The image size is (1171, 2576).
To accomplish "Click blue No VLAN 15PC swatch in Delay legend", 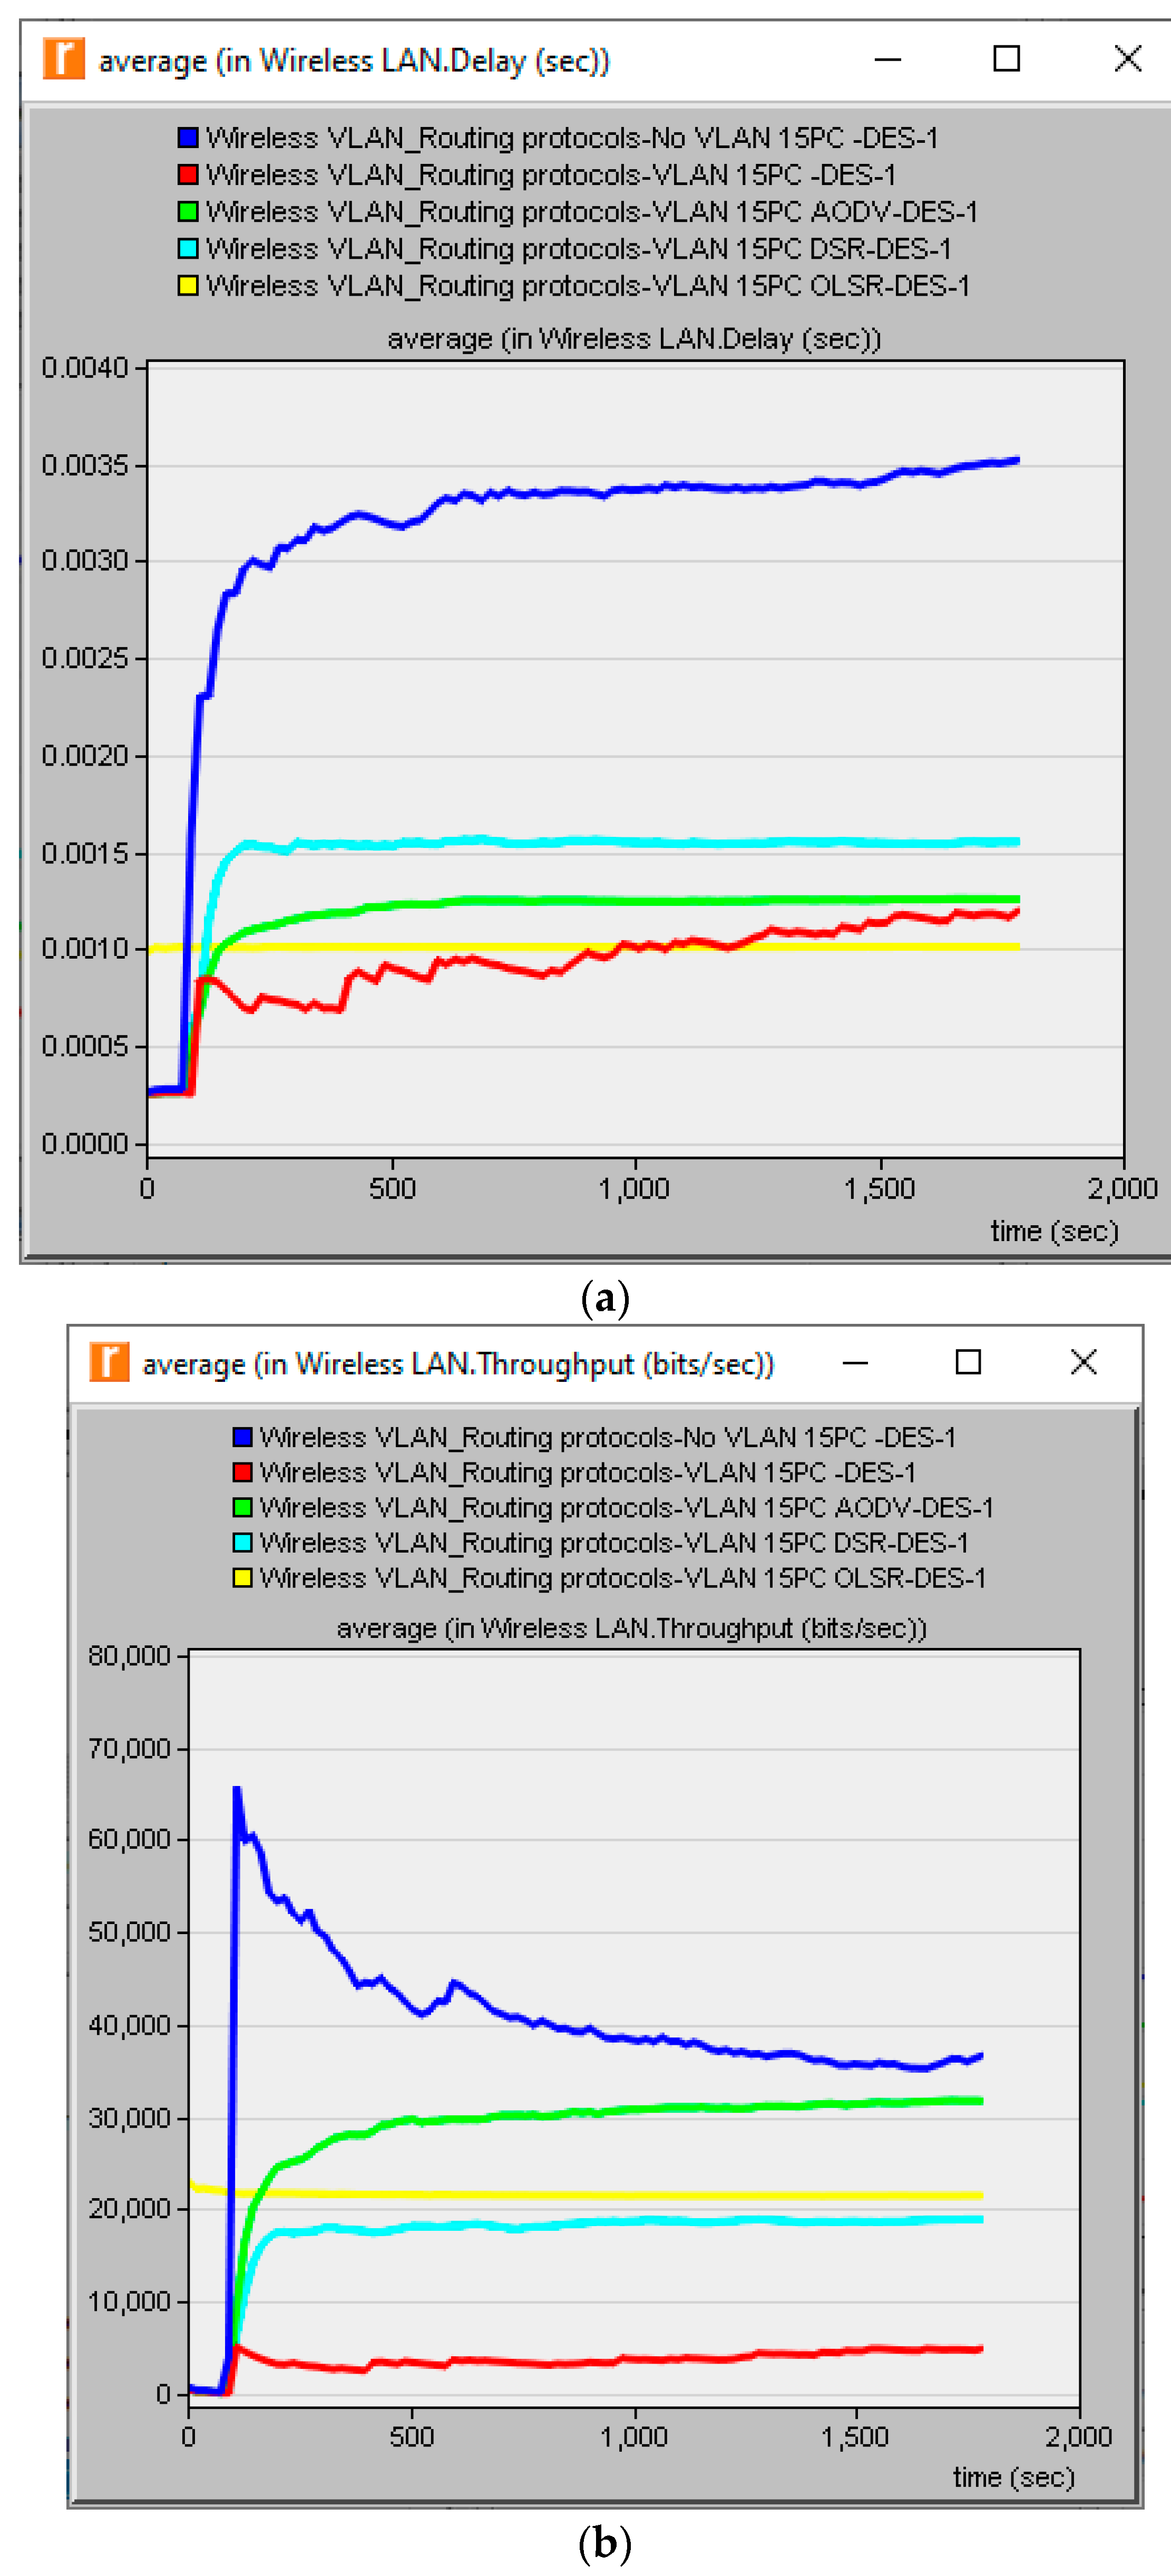I will (x=187, y=137).
